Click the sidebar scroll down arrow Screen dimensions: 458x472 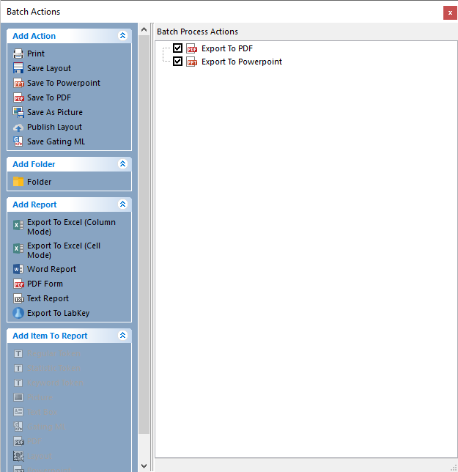click(x=144, y=466)
